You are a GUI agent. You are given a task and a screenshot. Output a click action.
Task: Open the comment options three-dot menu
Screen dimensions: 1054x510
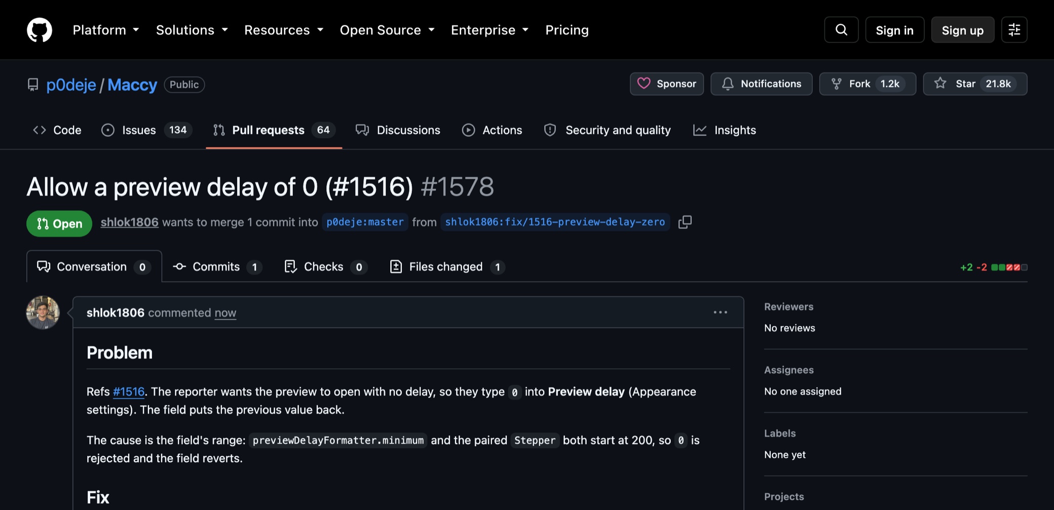click(720, 312)
